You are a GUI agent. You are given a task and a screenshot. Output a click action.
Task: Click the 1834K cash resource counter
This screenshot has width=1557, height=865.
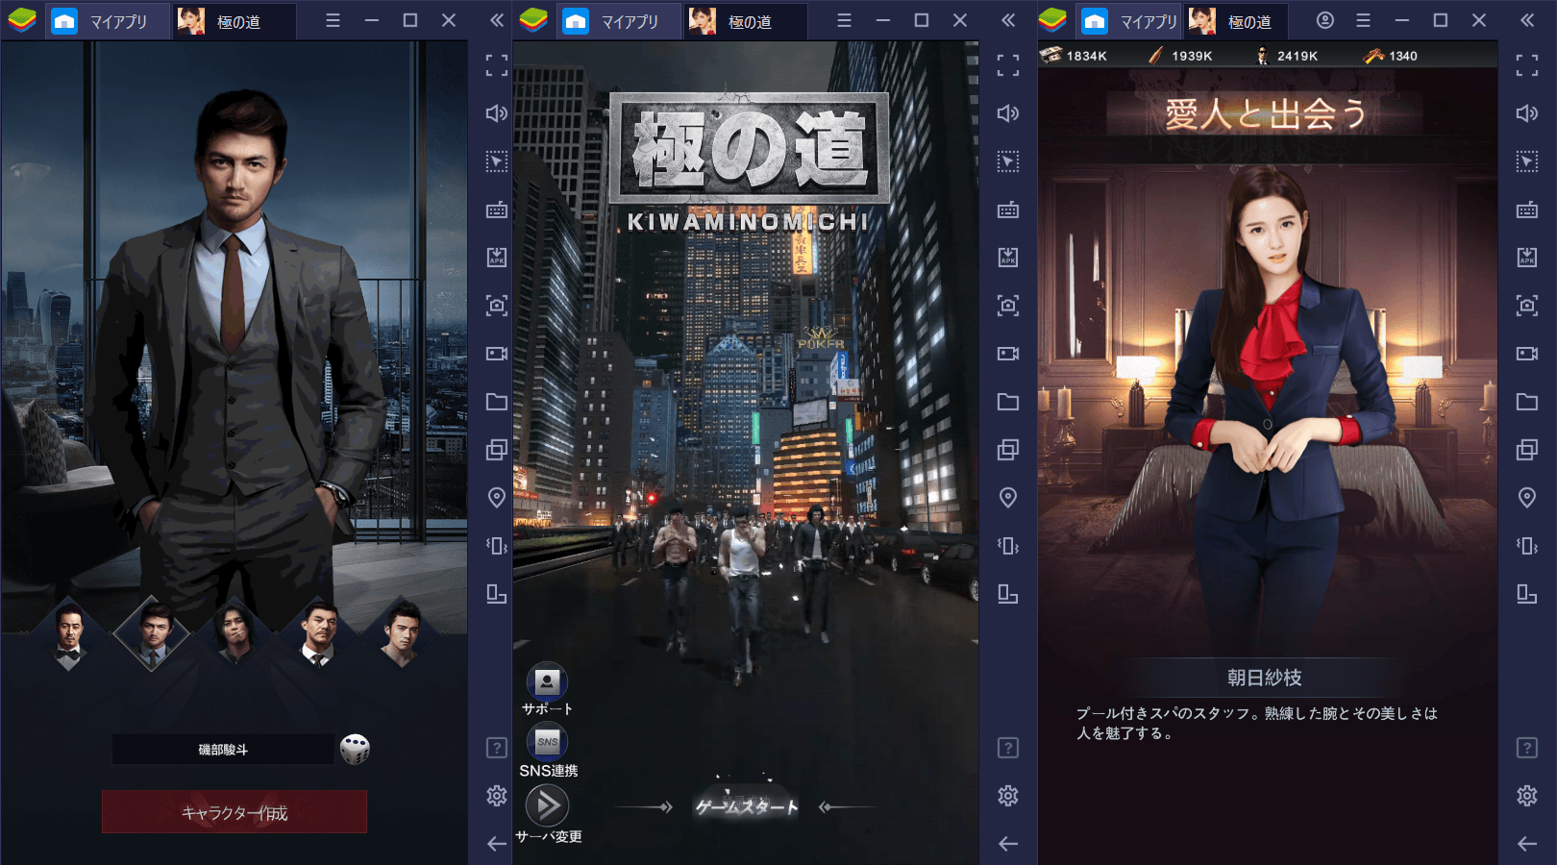click(1074, 56)
